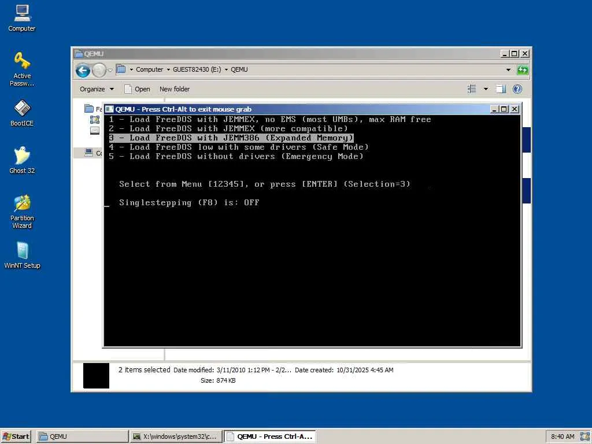This screenshot has width=592, height=444.
Task: Click the Open toolbar button
Action: pos(138,89)
